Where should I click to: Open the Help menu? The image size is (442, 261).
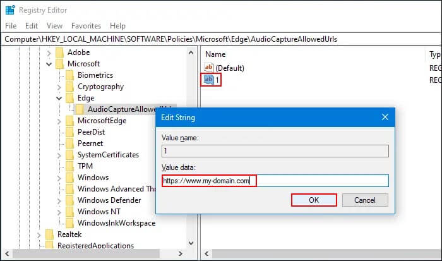(117, 26)
